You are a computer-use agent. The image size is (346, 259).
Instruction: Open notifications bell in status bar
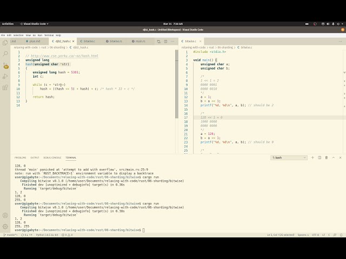(x=341, y=235)
